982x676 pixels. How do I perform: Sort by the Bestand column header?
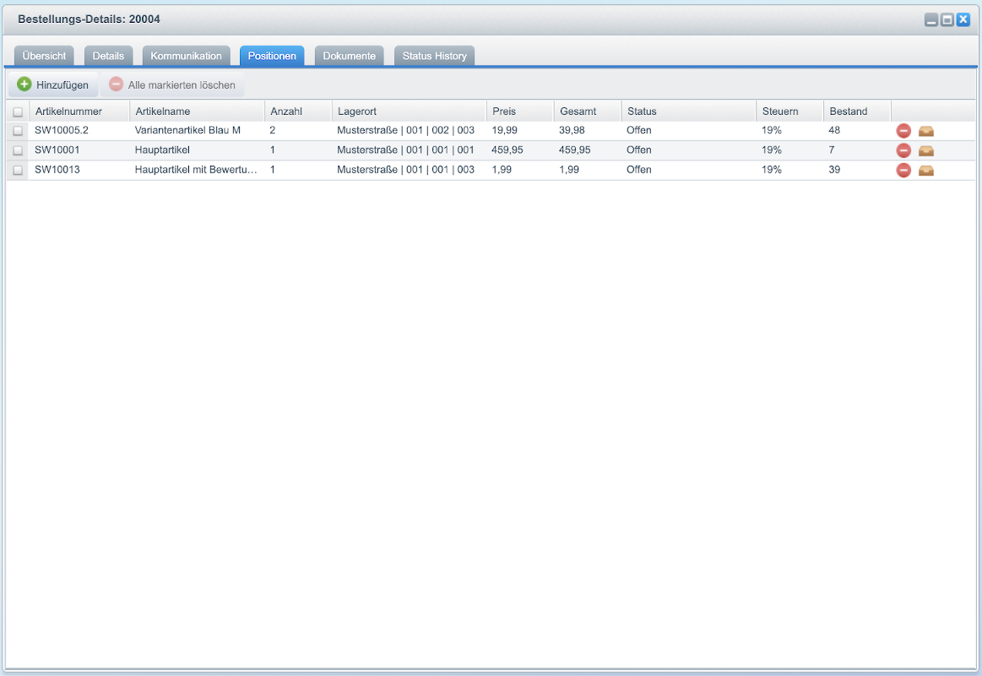848,112
